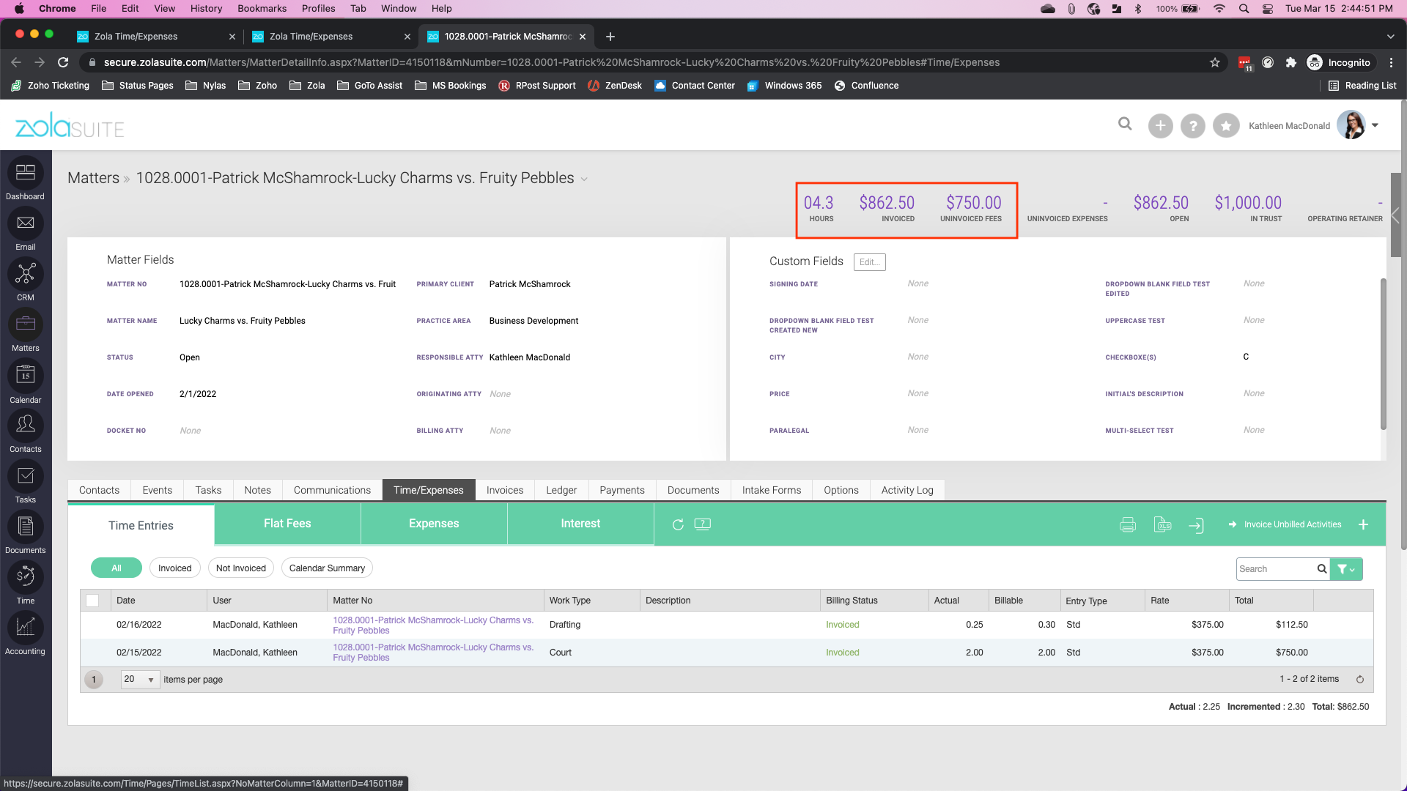Expand the right side panel arrow
This screenshot has height=791, width=1407.
pyautogui.click(x=1395, y=215)
